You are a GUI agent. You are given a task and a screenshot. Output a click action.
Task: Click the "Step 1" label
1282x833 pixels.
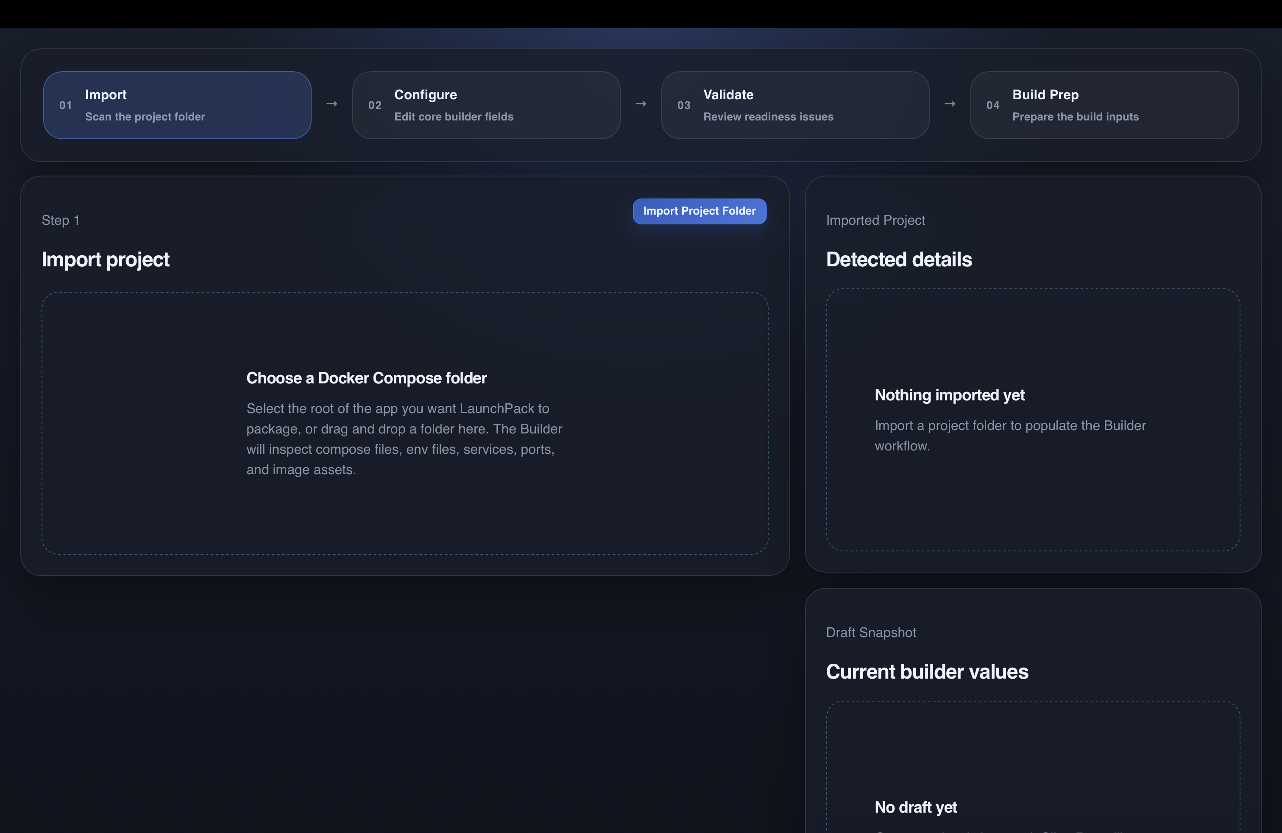point(61,221)
